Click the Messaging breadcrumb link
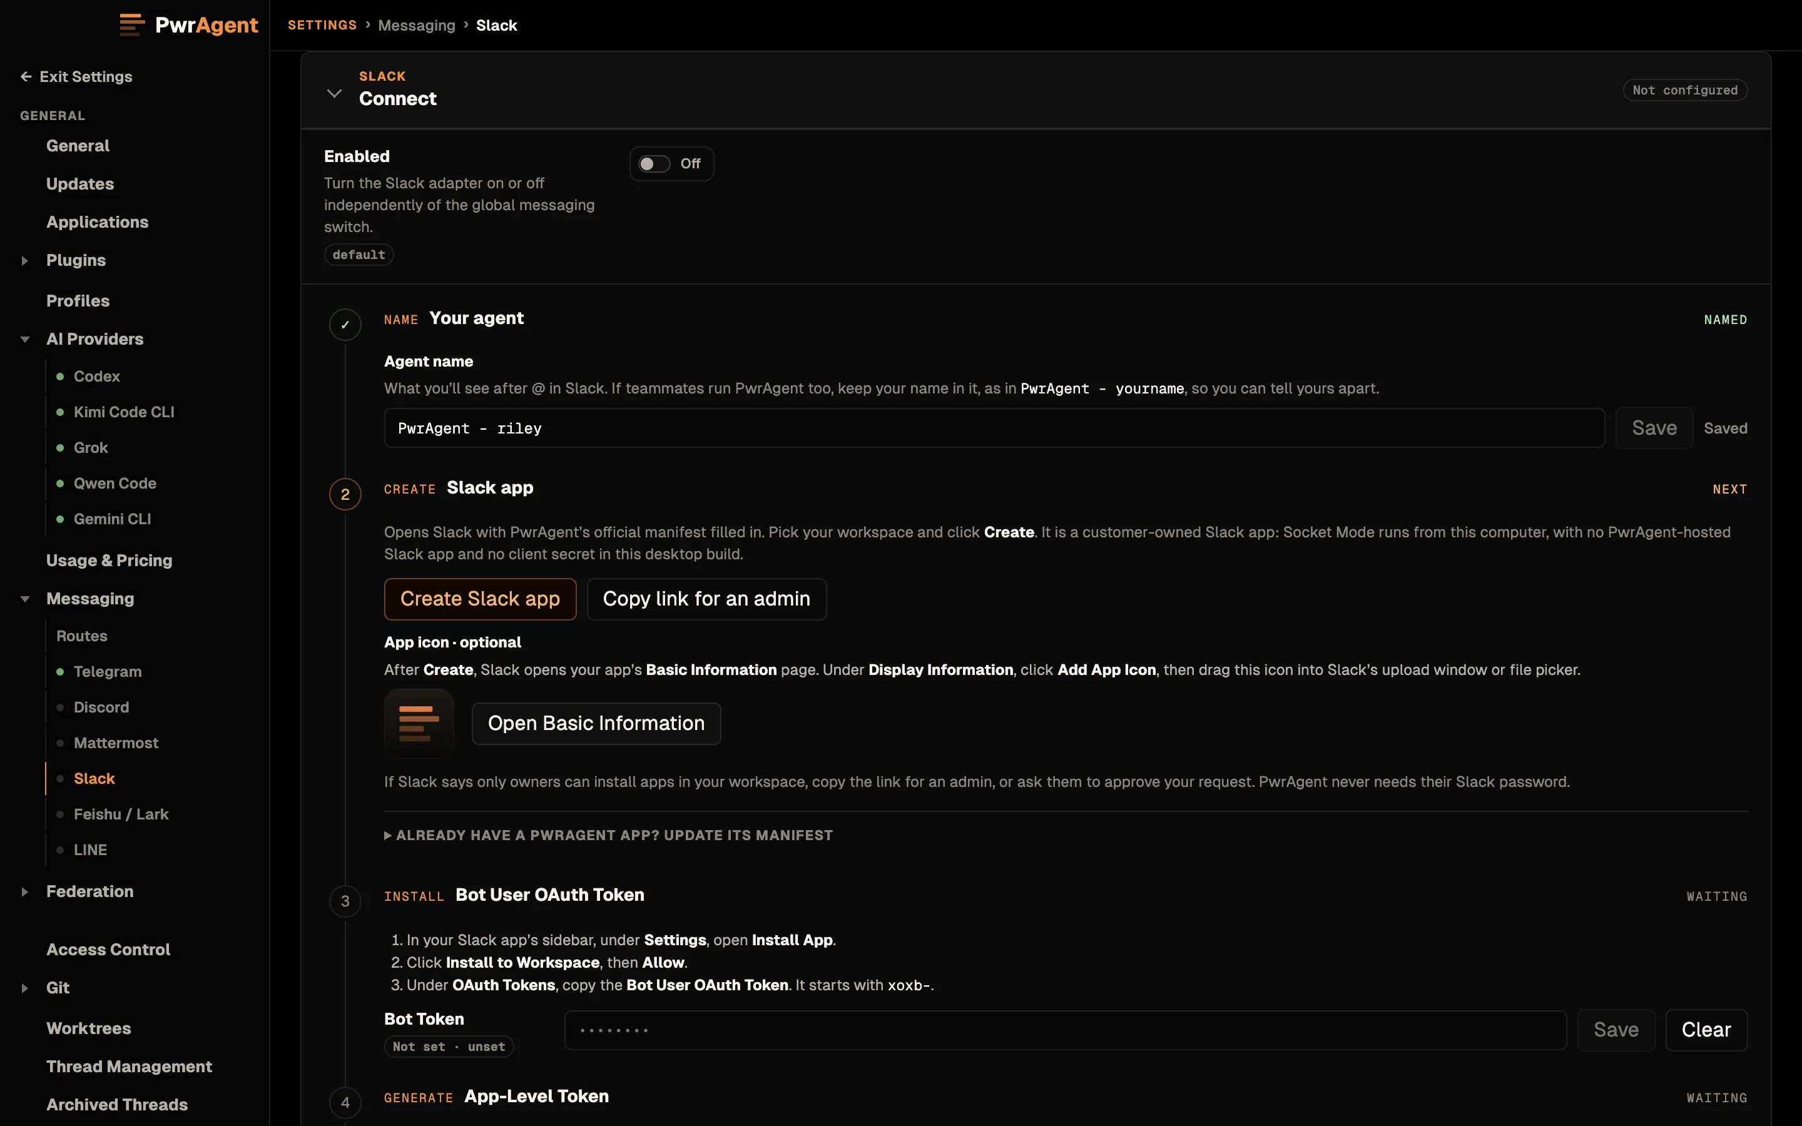Image resolution: width=1802 pixels, height=1126 pixels. tap(416, 25)
